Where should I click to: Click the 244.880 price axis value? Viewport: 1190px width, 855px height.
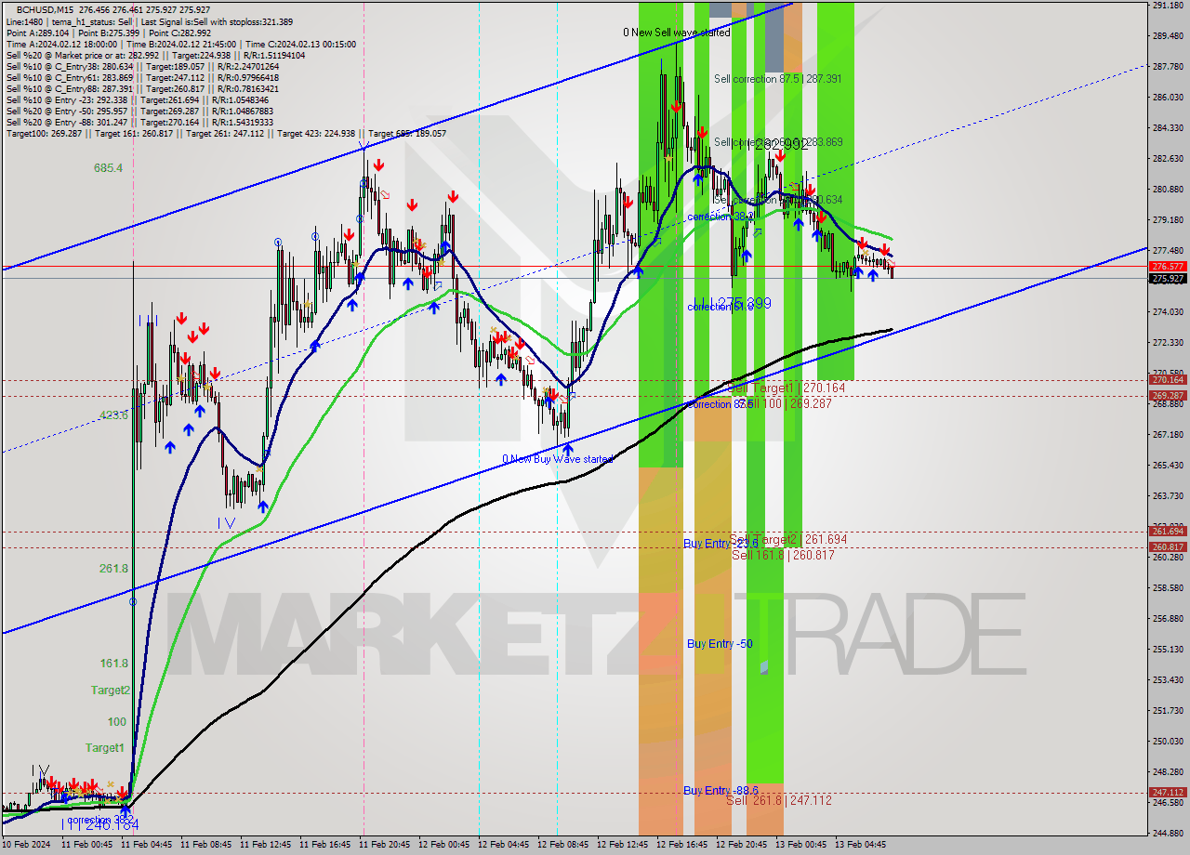(1168, 833)
